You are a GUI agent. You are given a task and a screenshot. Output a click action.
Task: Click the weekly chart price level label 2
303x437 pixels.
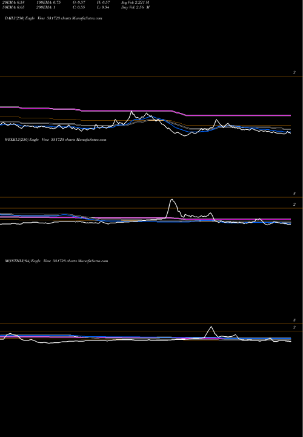coord(295,205)
